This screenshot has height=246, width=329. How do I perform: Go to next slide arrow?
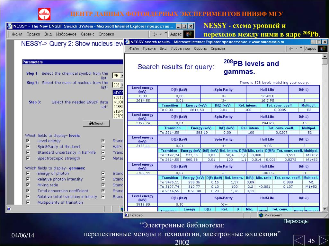[323, 240]
